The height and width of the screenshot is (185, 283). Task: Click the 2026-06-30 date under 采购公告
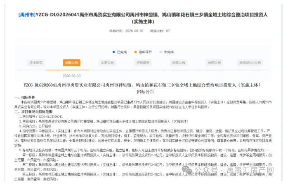(x=72, y=76)
